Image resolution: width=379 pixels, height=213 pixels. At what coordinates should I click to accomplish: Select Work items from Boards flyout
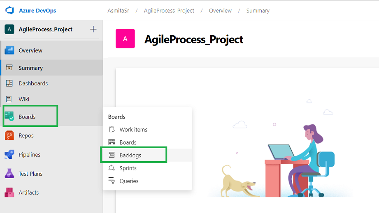[133, 130]
